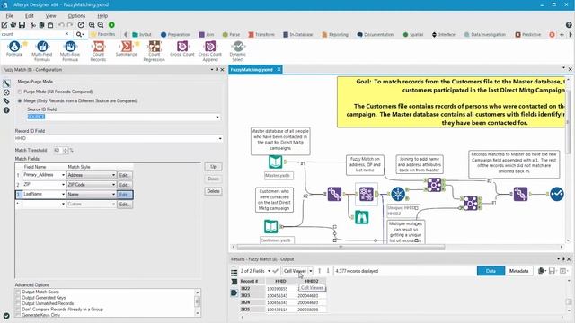Close FuzzyMatching.yxmd canvas tab
Viewport: 575px width, 323px height.
[279, 69]
